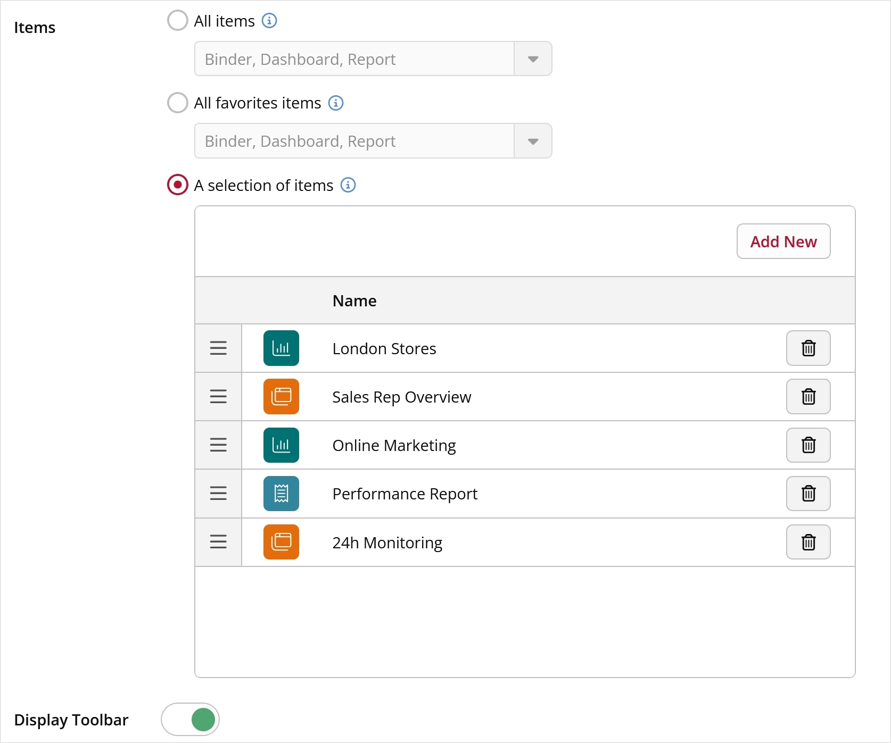Screen dimensions: 891x743
Task: Open the info icon next to All items
Action: (x=269, y=21)
